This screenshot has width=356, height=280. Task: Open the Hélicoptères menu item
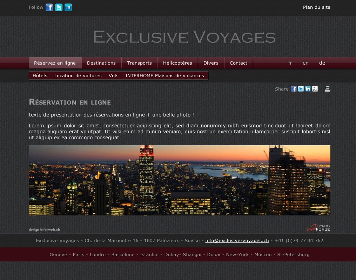tap(177, 63)
